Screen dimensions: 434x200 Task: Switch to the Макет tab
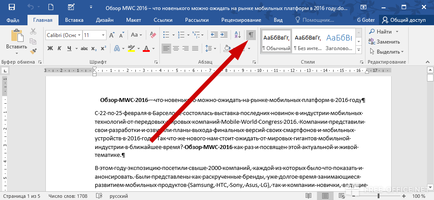click(x=134, y=20)
